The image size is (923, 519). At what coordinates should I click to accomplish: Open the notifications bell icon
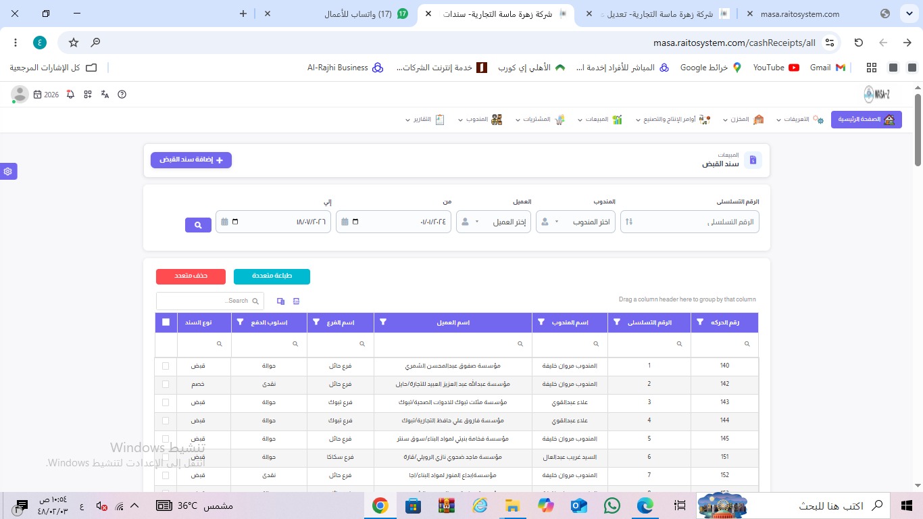click(71, 95)
